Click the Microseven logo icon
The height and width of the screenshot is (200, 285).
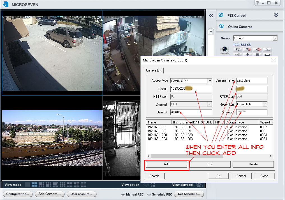(x=6, y=4)
